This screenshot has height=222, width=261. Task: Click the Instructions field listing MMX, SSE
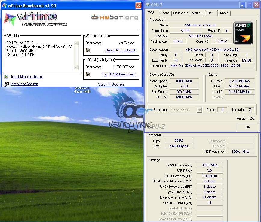(212, 66)
